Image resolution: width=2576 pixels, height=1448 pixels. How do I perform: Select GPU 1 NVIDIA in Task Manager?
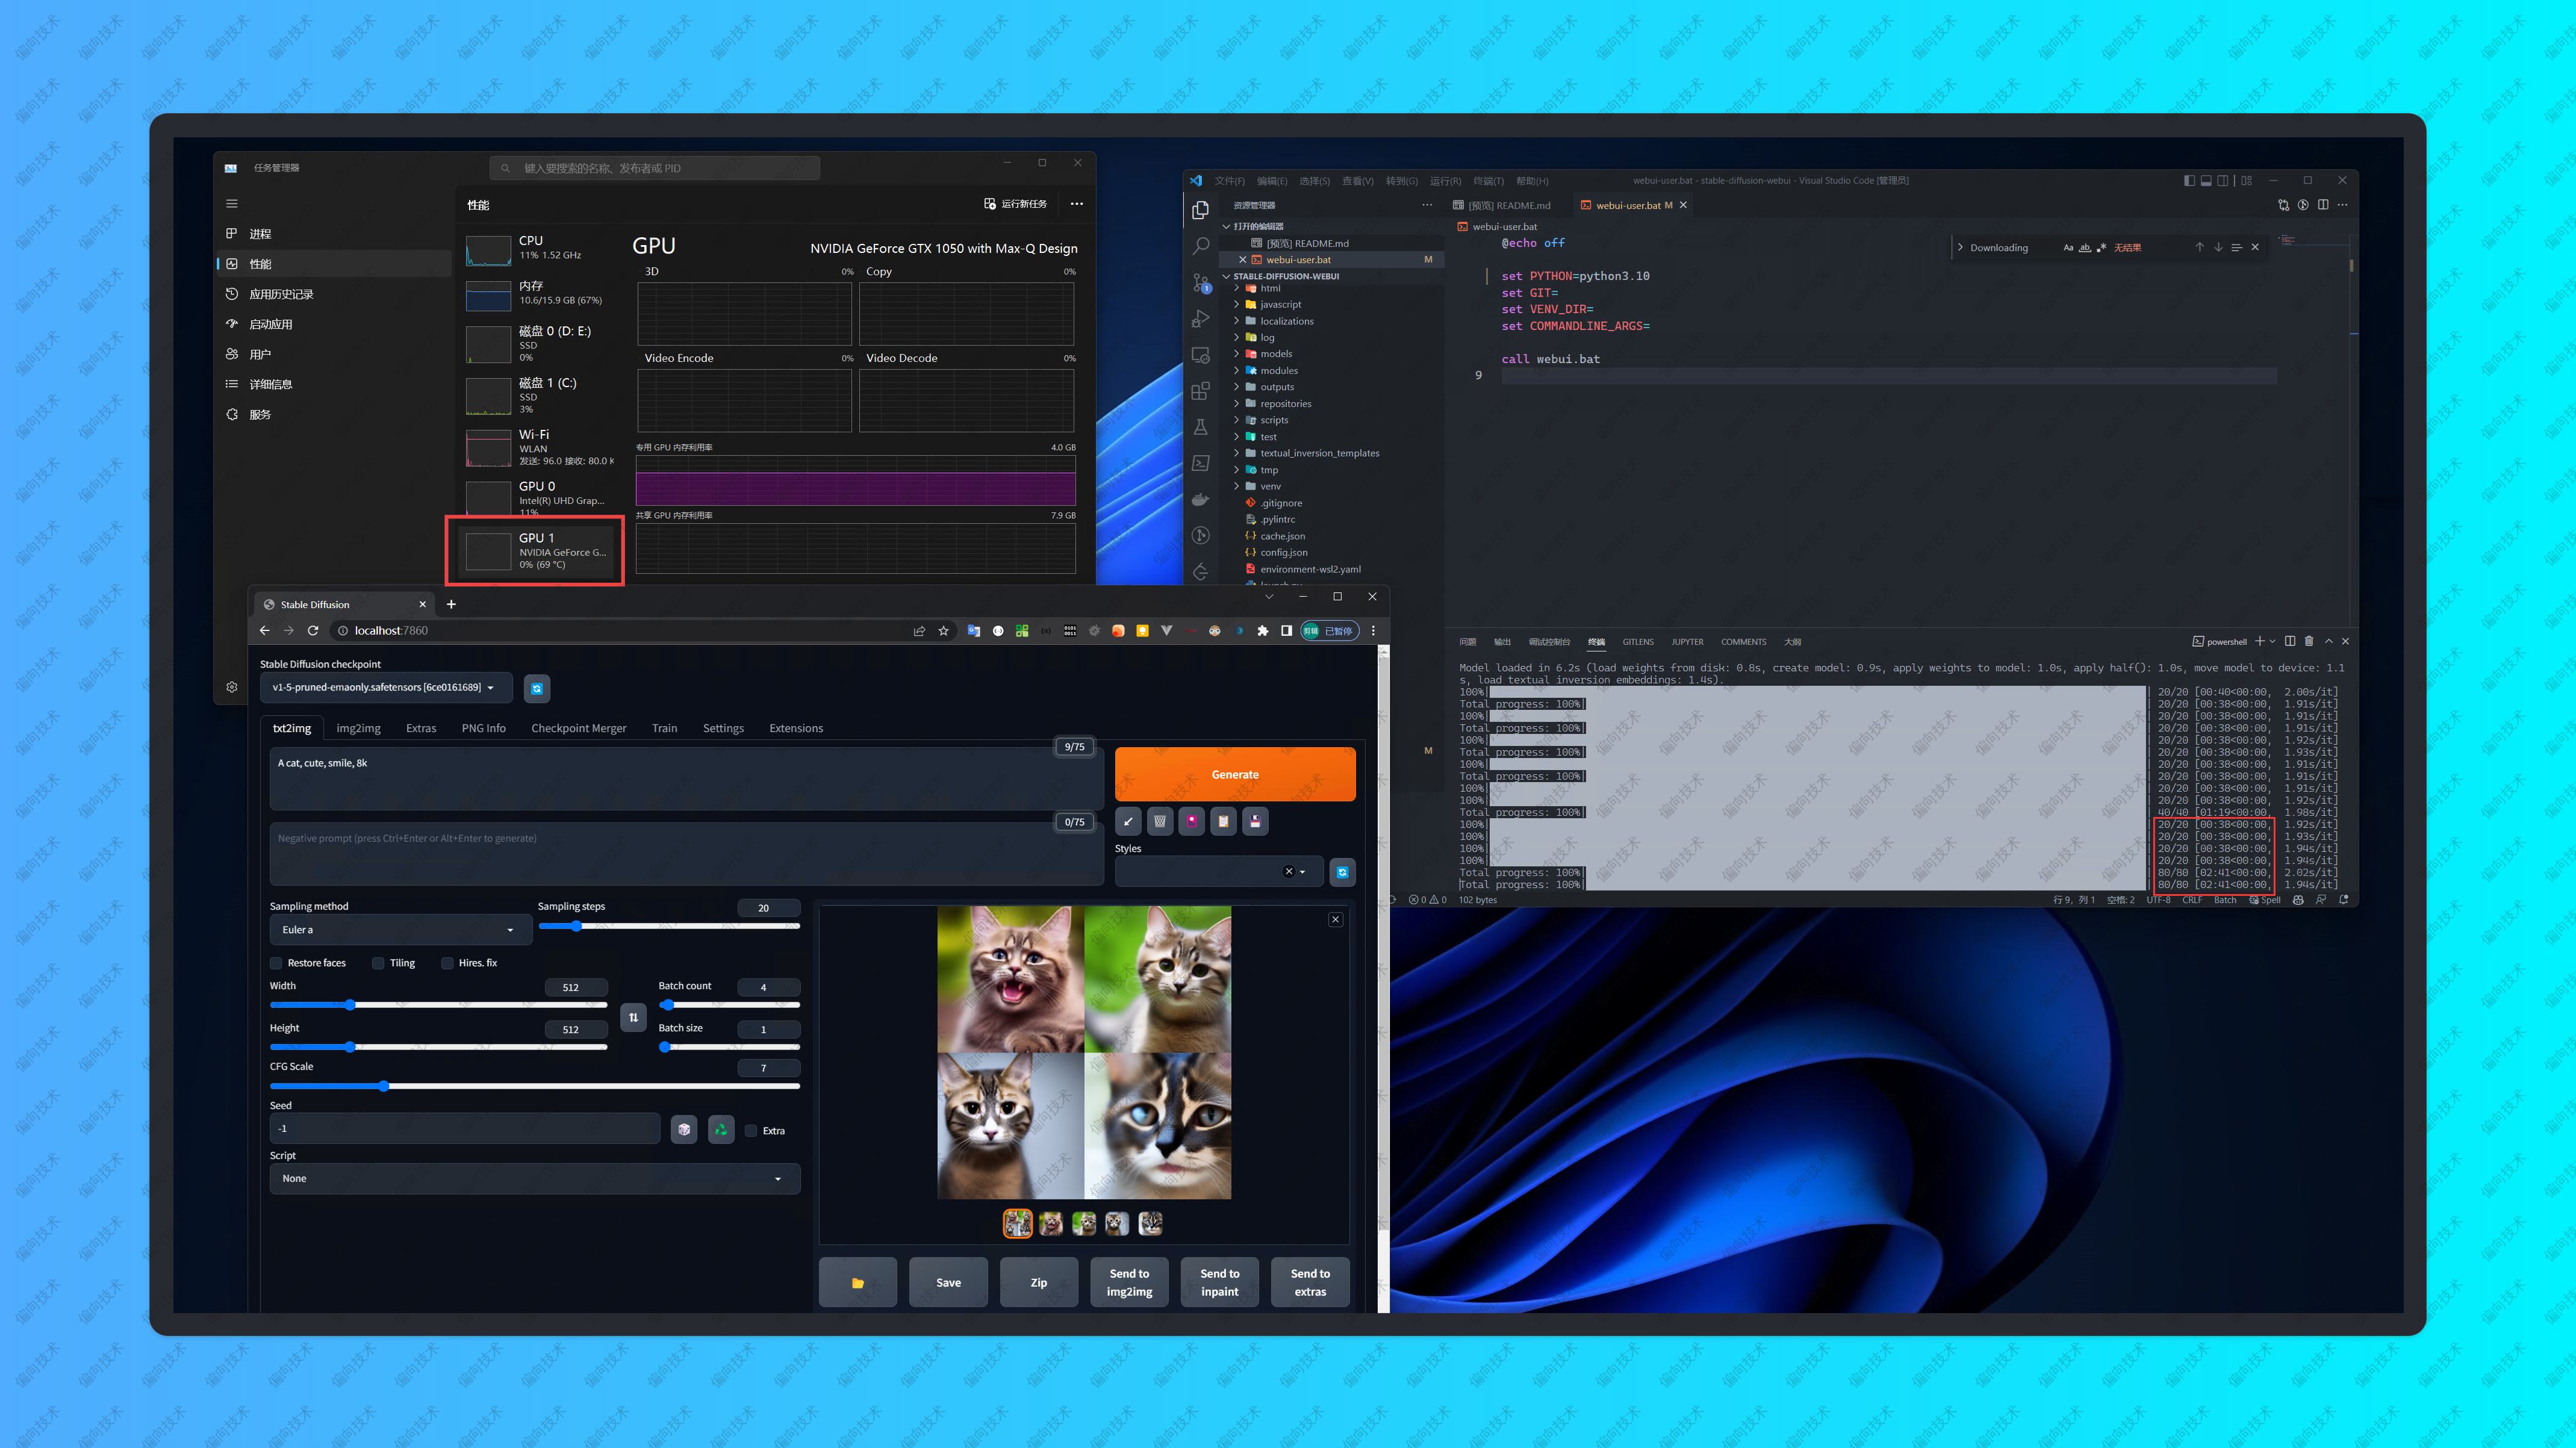[536, 551]
